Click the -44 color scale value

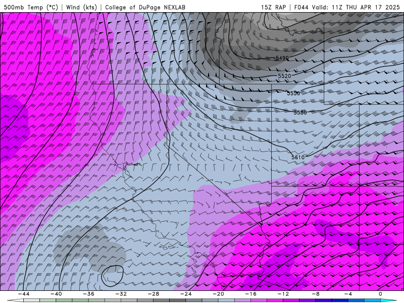click(23, 294)
